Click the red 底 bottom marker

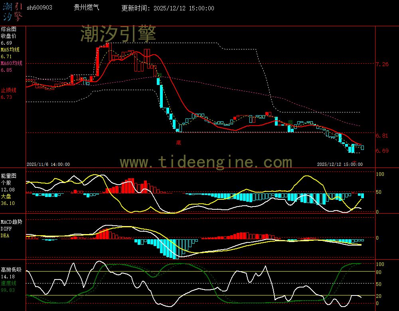pyautogui.click(x=178, y=142)
